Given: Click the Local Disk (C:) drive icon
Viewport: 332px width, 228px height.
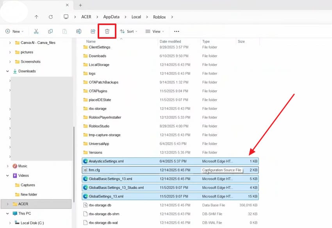Looking at the screenshot, I should point(17,223).
